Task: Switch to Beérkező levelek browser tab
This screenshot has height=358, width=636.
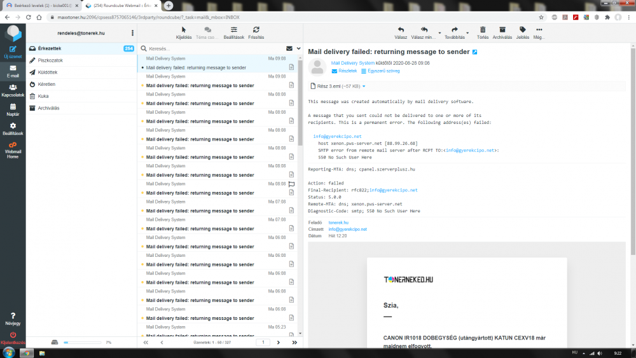Action: (x=42, y=6)
